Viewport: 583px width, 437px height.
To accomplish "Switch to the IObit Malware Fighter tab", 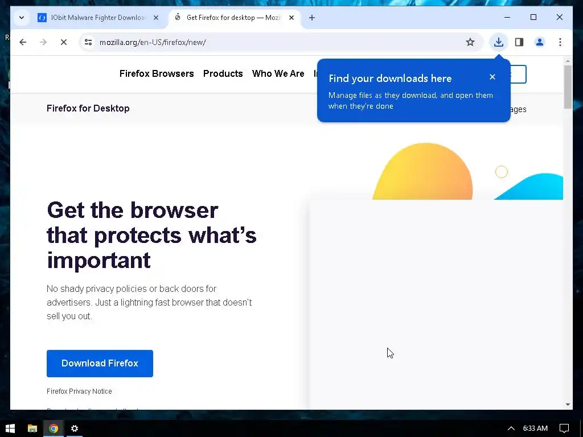I will tap(98, 18).
